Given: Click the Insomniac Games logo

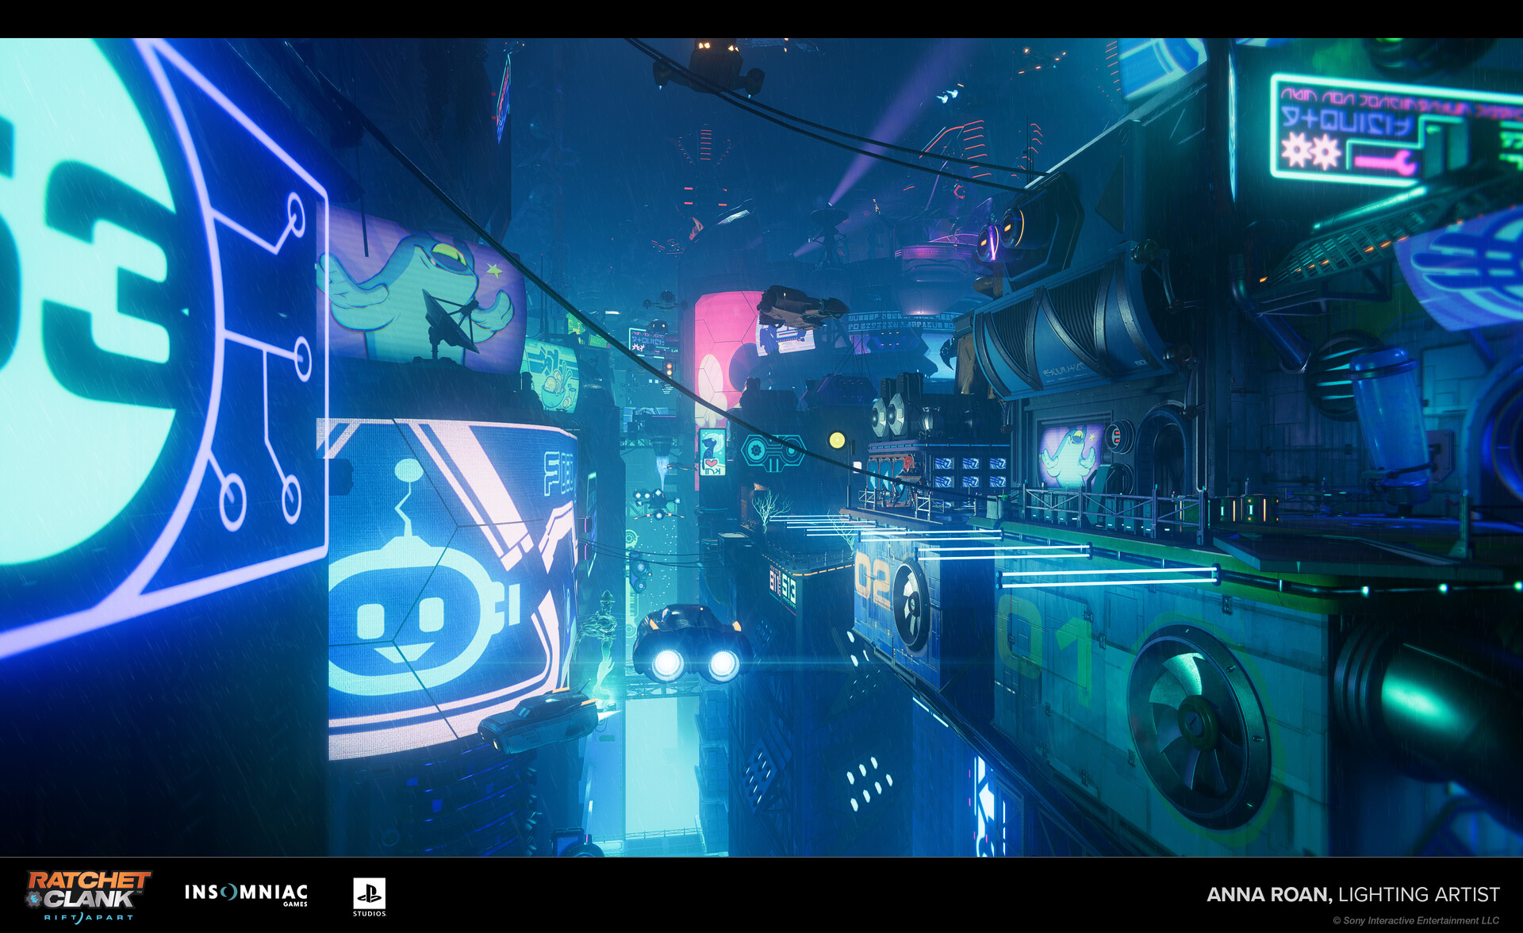Looking at the screenshot, I should [x=246, y=893].
